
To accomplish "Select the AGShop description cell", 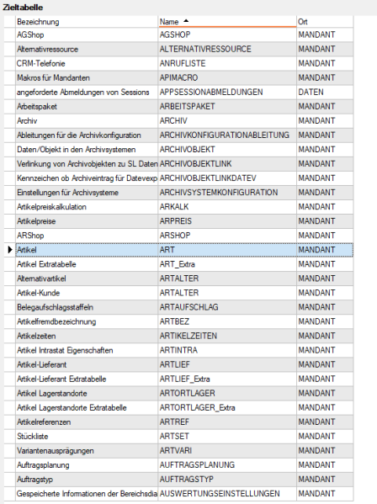I will click(87, 34).
